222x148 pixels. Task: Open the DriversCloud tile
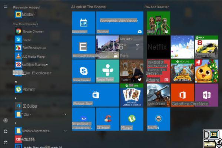point(84,119)
